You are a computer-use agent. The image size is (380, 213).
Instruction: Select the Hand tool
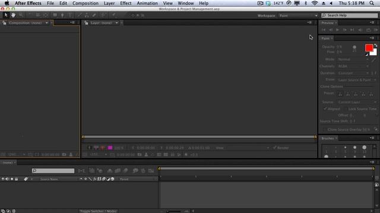pos(13,15)
